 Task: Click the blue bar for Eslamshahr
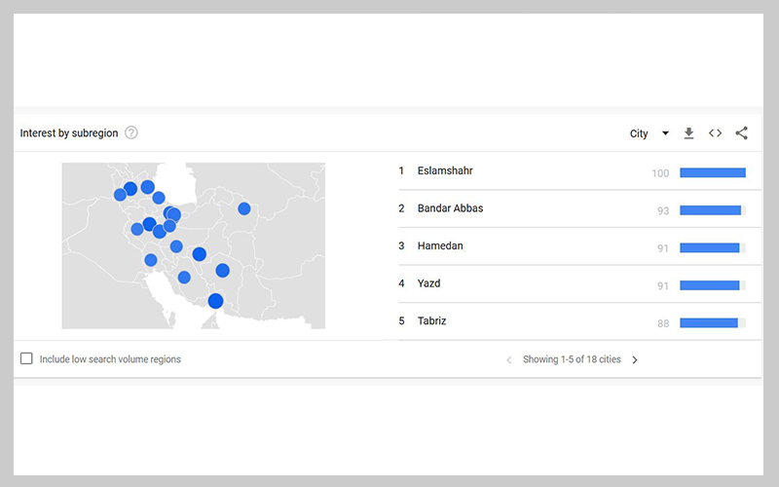712,172
